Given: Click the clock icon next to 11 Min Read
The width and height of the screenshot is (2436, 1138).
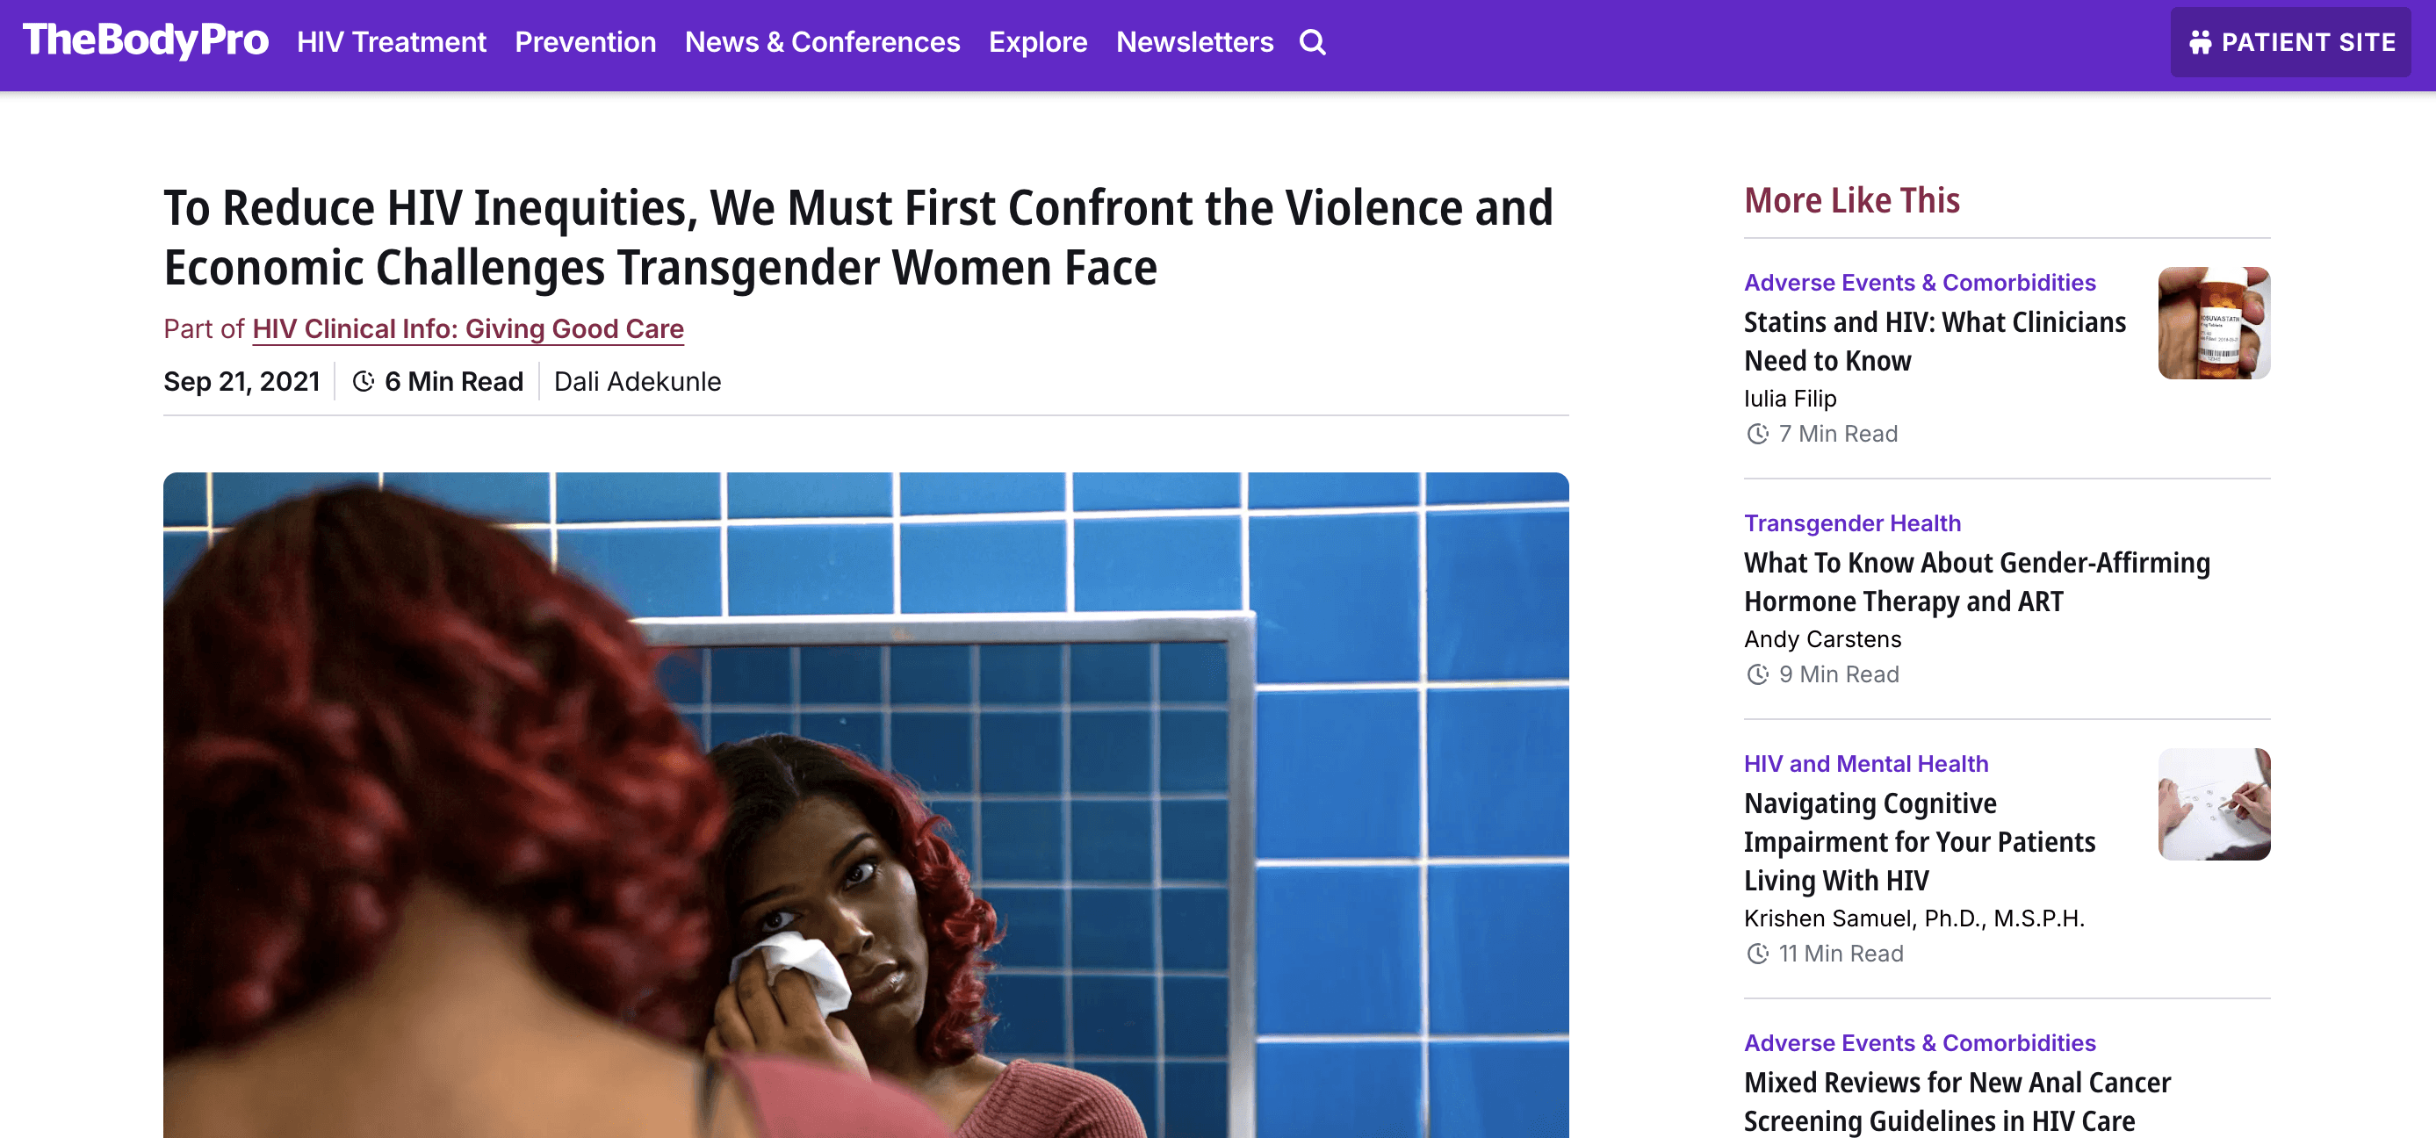Looking at the screenshot, I should 1757,954.
